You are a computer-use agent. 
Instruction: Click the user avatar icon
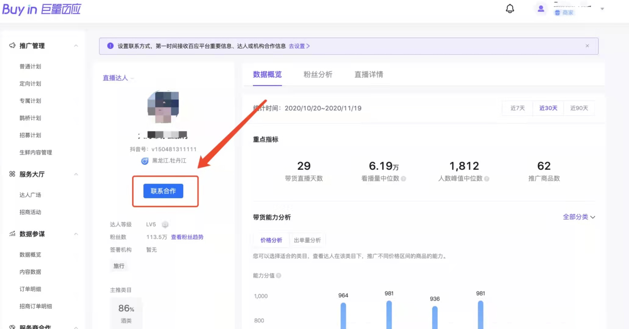541,9
